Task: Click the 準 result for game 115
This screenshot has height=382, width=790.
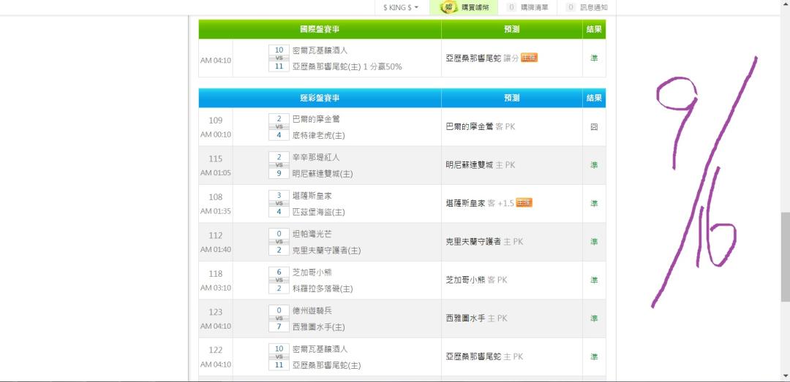Action: [594, 165]
